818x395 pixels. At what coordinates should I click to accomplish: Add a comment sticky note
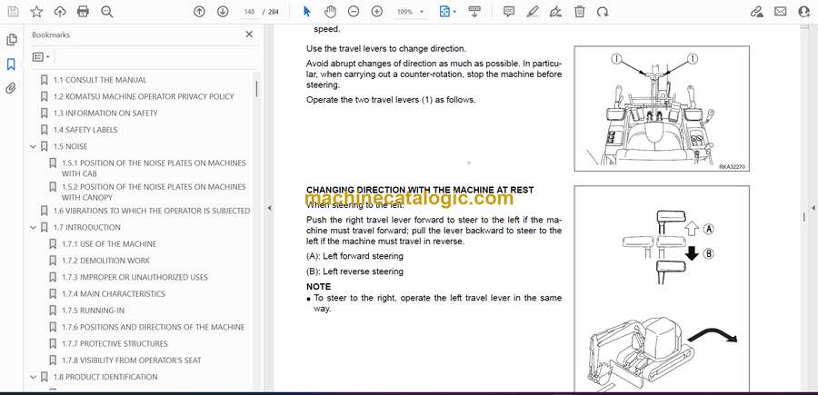pyautogui.click(x=509, y=12)
